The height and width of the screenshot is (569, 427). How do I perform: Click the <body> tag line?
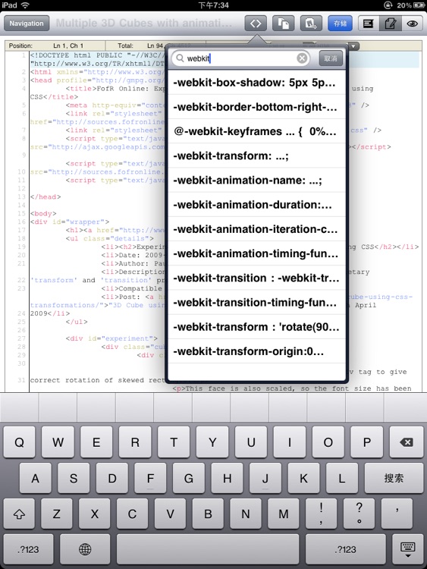click(43, 213)
